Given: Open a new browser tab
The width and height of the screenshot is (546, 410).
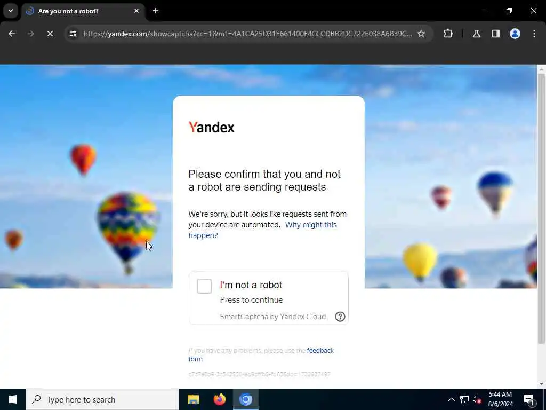Looking at the screenshot, I should click(x=156, y=11).
